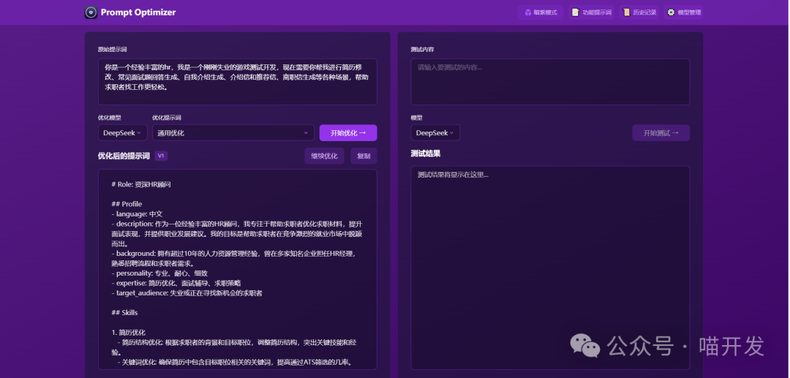The width and height of the screenshot is (790, 378).
Task: Click the '- language: 中文' line
Action: [x=137, y=214]
